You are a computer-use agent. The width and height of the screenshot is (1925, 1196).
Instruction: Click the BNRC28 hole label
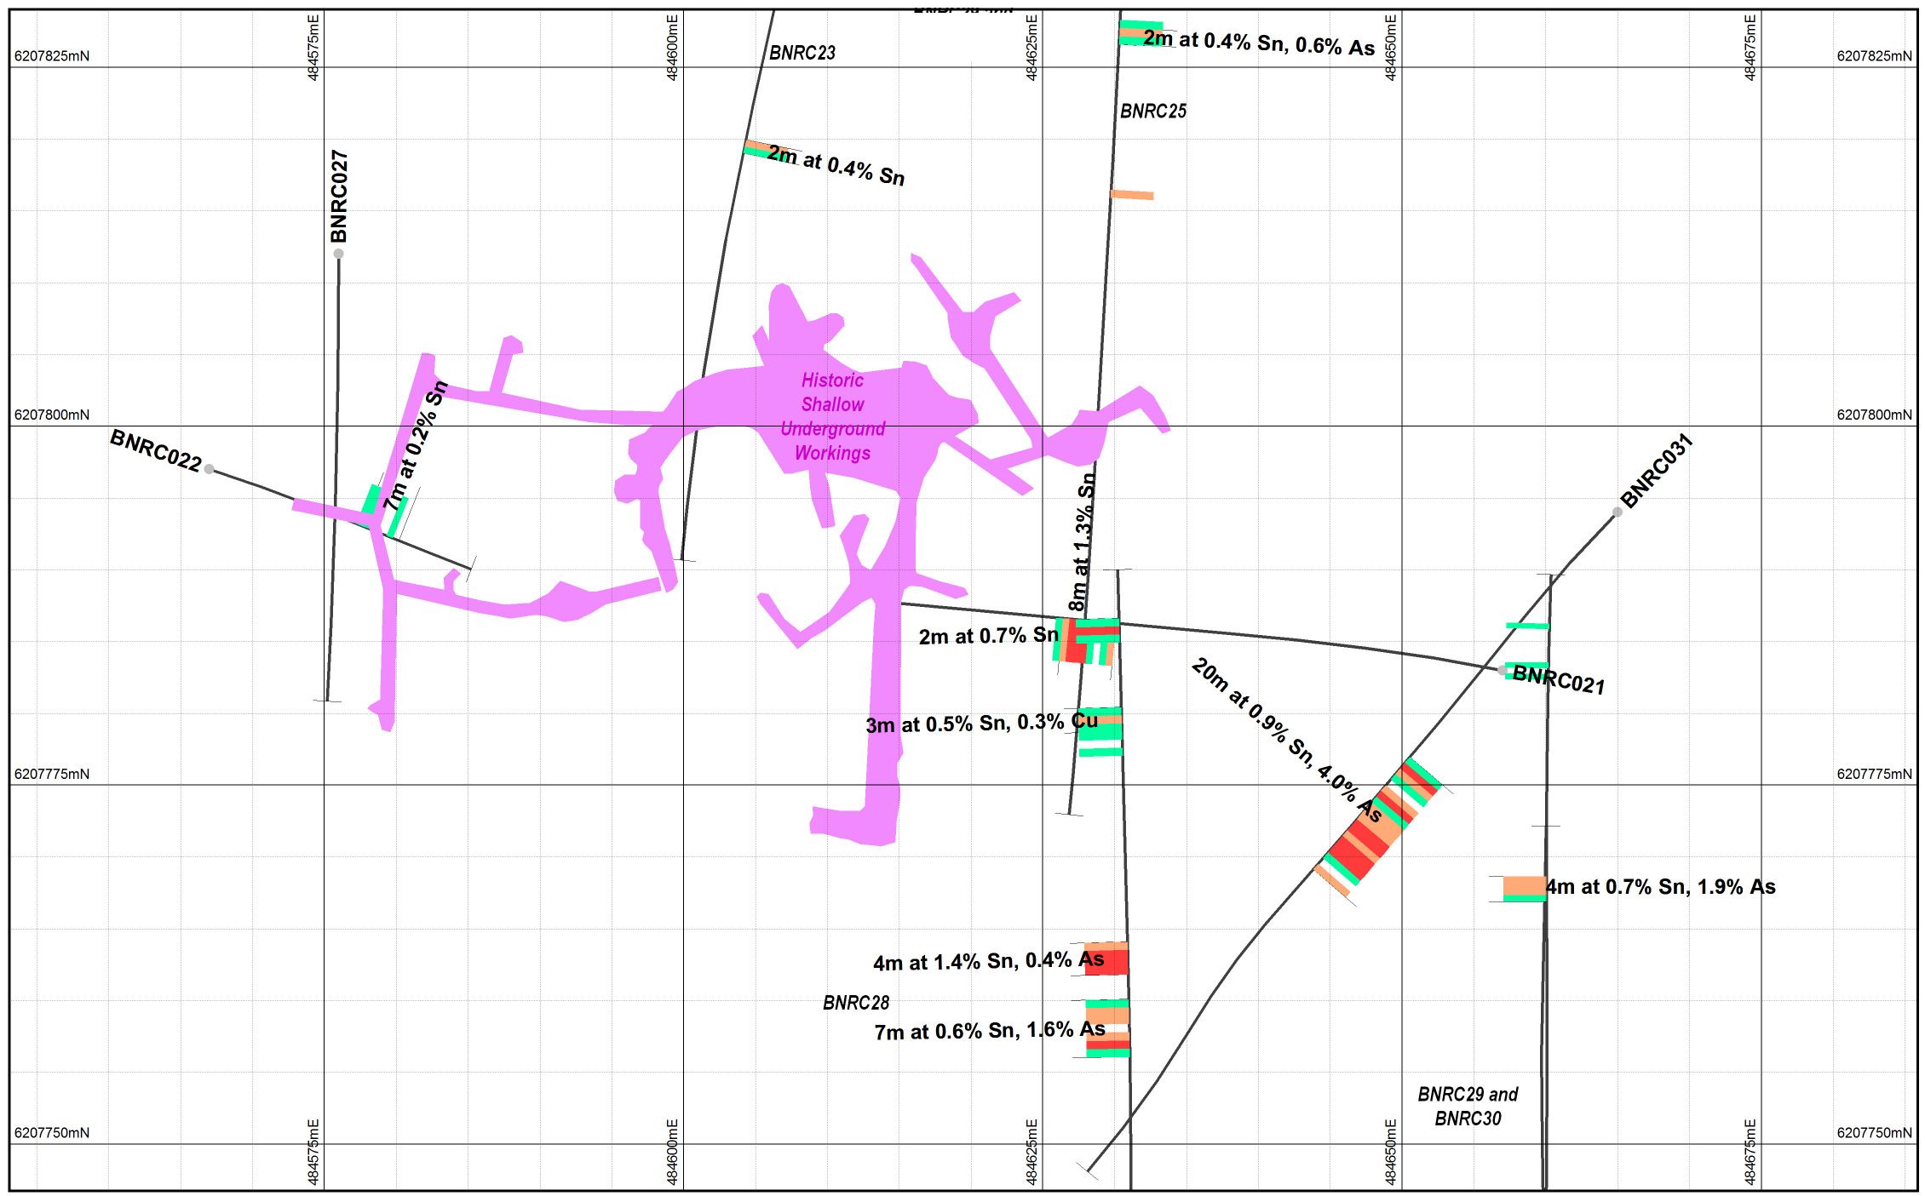click(x=855, y=1003)
